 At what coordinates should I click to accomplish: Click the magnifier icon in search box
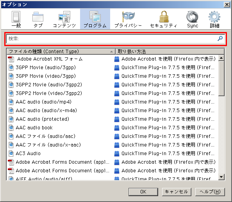pyautogui.click(x=220, y=38)
